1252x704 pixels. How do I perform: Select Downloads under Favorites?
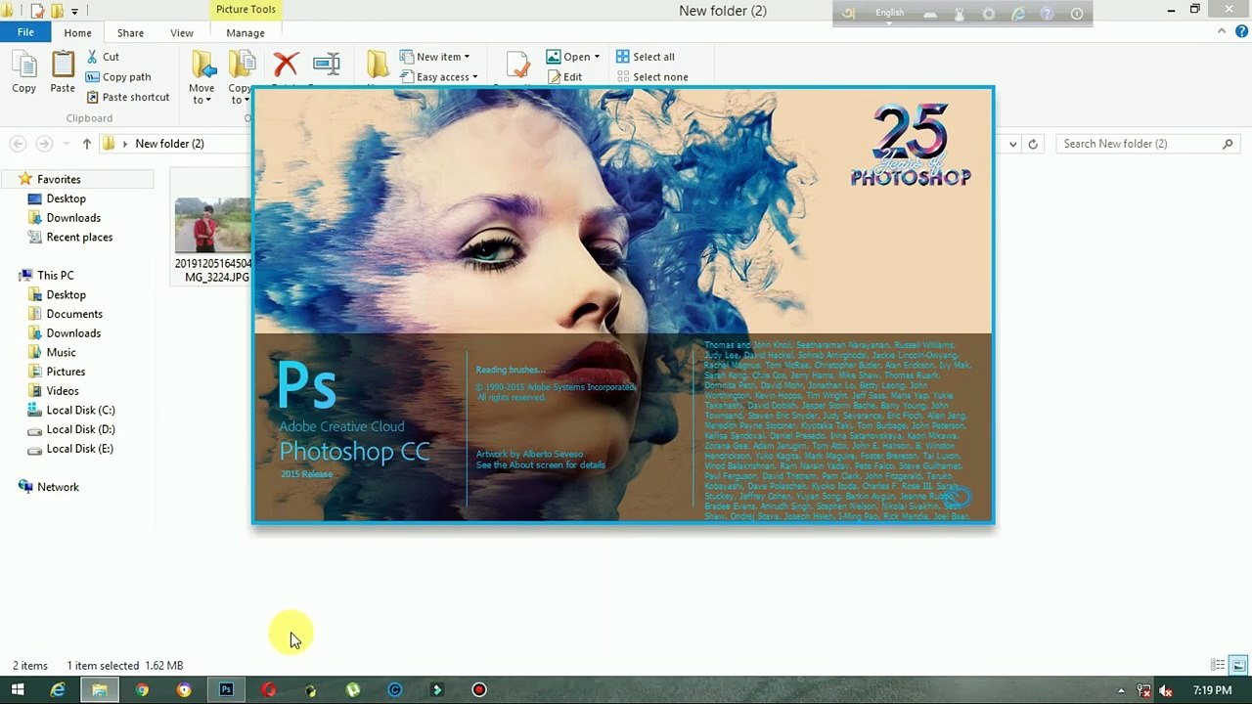pyautogui.click(x=73, y=218)
